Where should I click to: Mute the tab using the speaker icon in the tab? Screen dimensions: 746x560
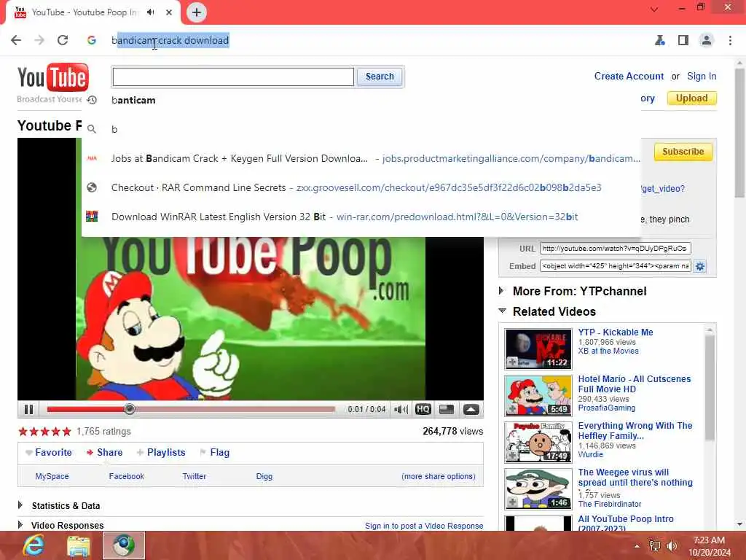point(151,12)
